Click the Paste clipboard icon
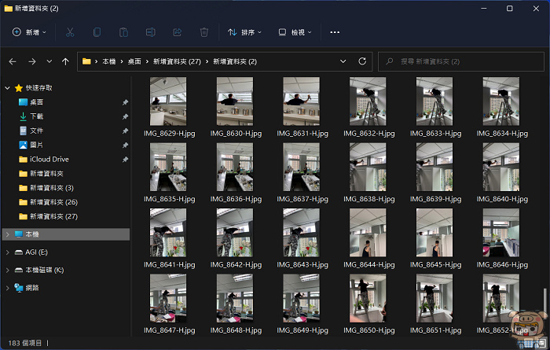Image resolution: width=550 pixels, height=350 pixels. pyautogui.click(x=123, y=32)
